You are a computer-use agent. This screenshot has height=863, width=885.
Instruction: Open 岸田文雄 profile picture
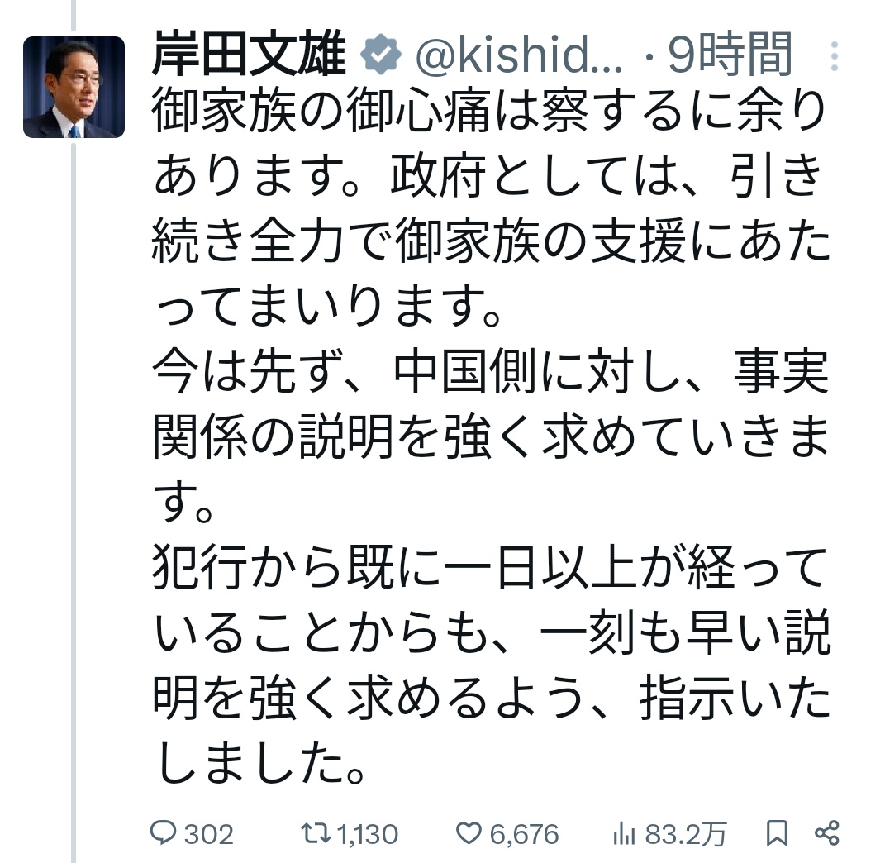point(74,87)
